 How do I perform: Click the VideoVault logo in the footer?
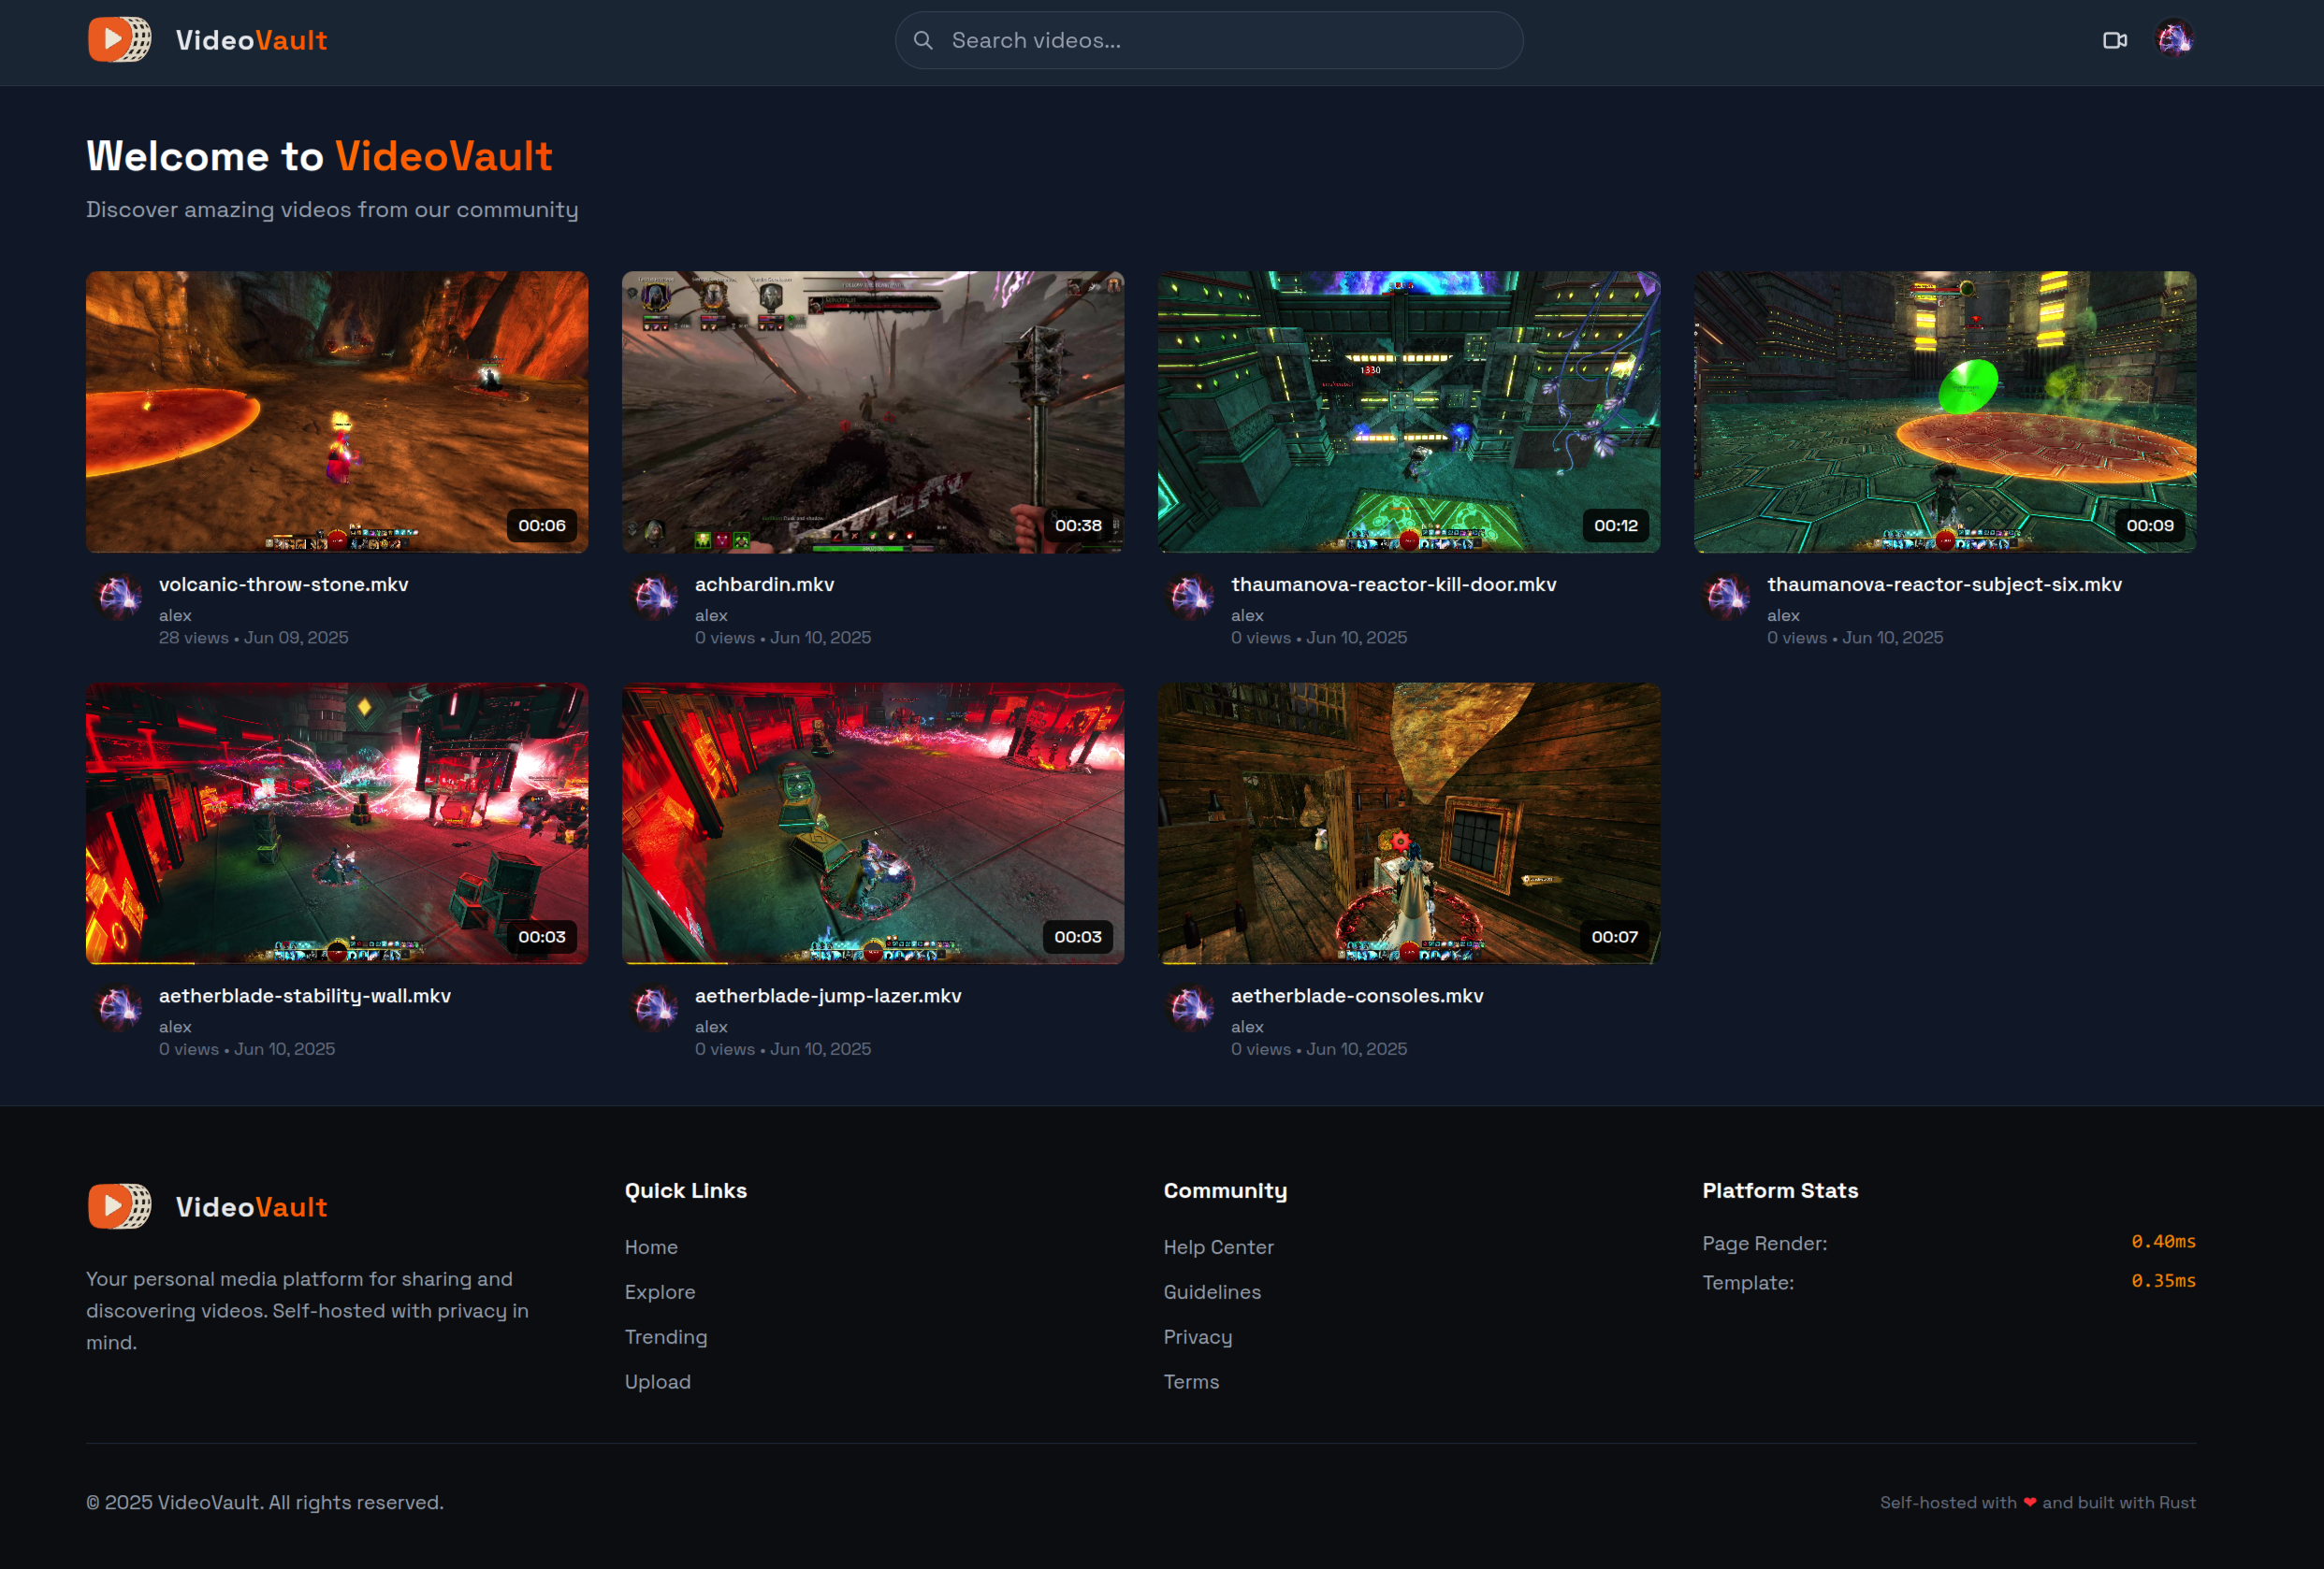[x=118, y=1205]
